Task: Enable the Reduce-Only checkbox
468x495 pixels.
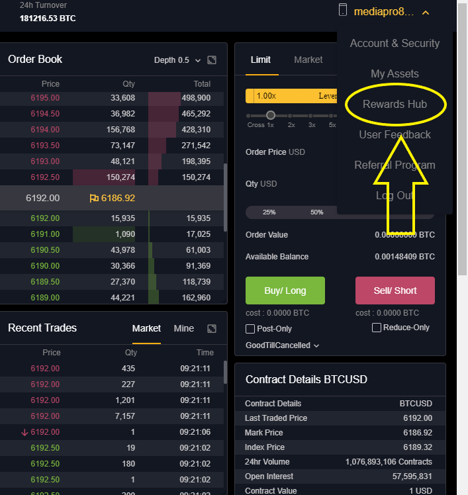Action: coord(377,328)
